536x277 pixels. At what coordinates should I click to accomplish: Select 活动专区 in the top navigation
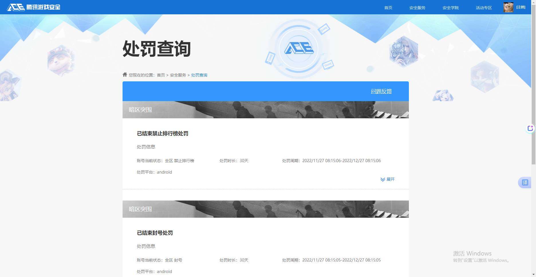[483, 7]
